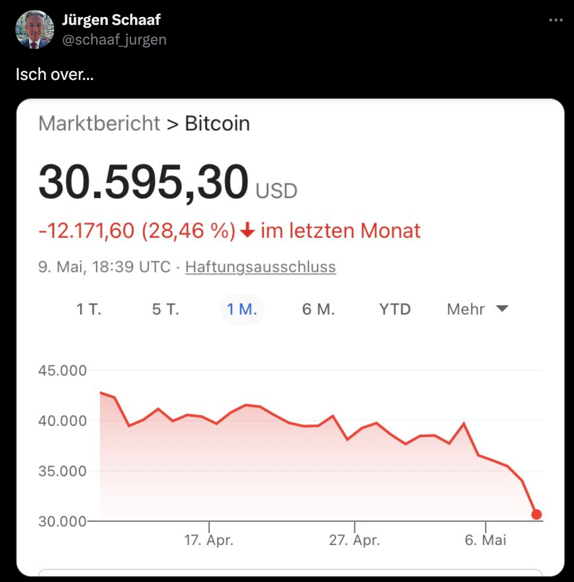The image size is (574, 582).
Task: Go back to Marktbericht breadcrumb
Action: [99, 124]
